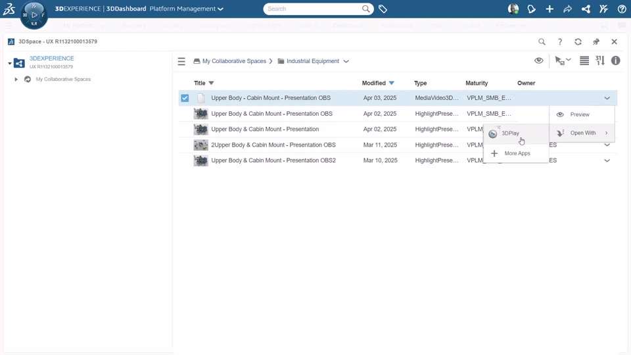Open the tags icon beside search
This screenshot has height=355, width=631.
[383, 9]
